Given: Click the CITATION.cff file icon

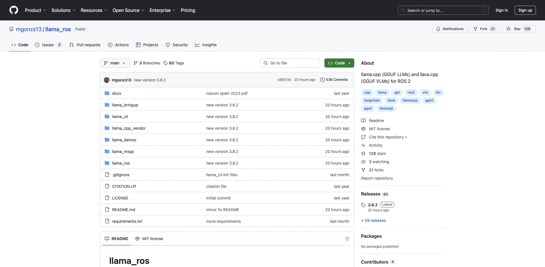Looking at the screenshot, I should coord(107,186).
